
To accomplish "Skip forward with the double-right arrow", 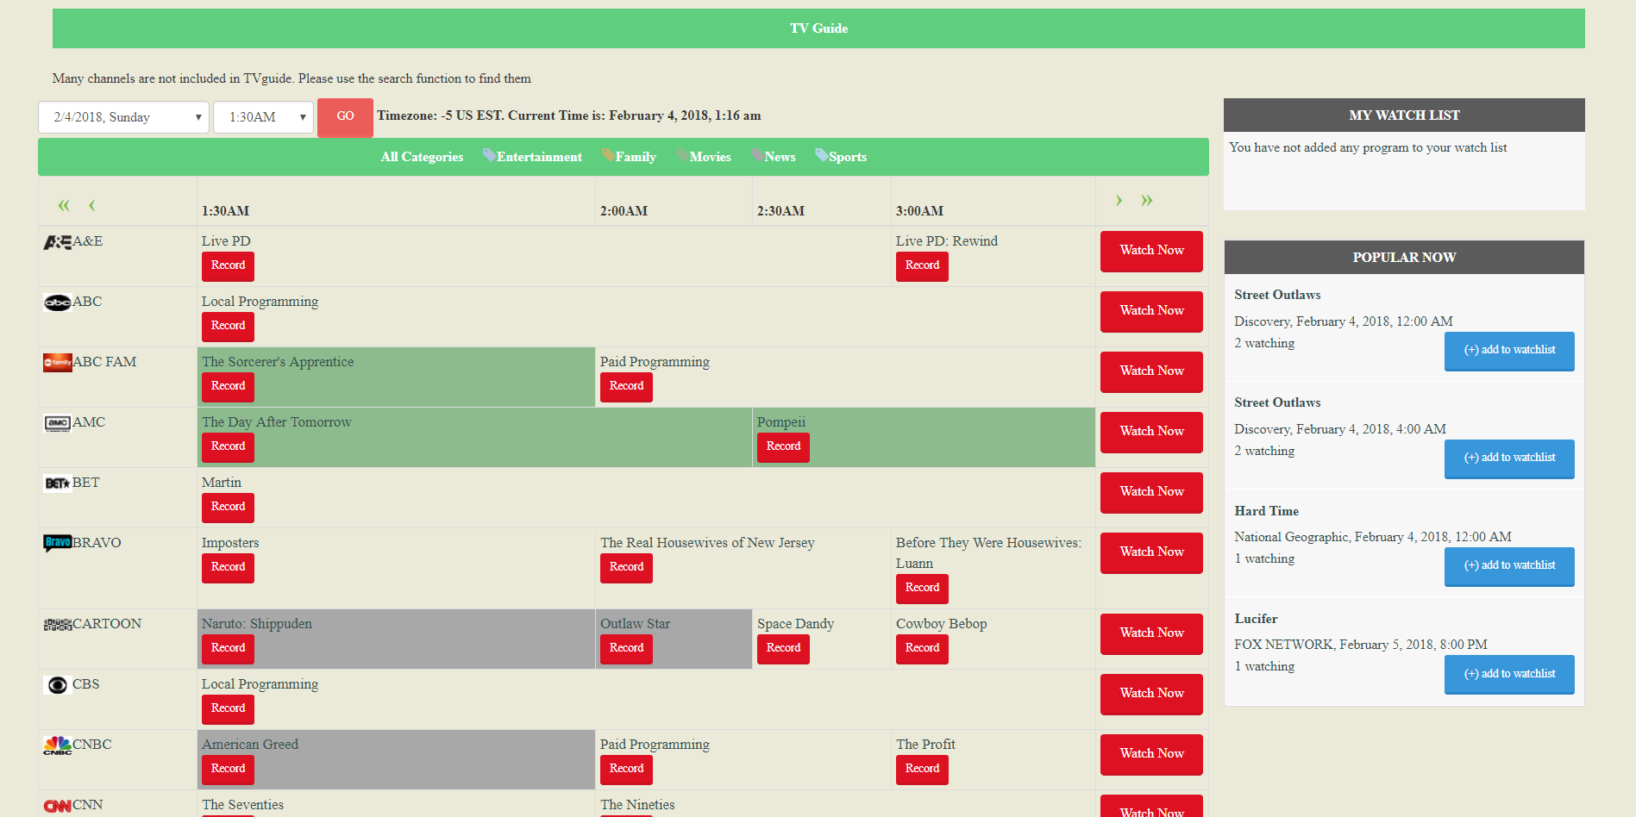I will pyautogui.click(x=1146, y=201).
